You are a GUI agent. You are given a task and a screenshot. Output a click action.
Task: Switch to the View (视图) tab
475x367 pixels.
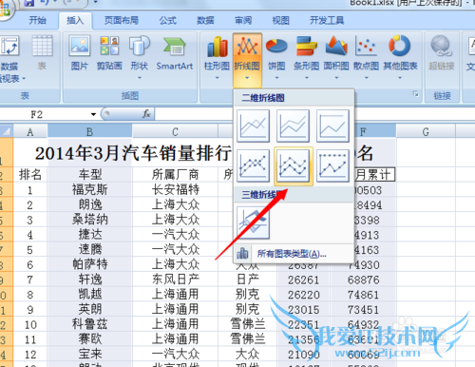pos(281,21)
